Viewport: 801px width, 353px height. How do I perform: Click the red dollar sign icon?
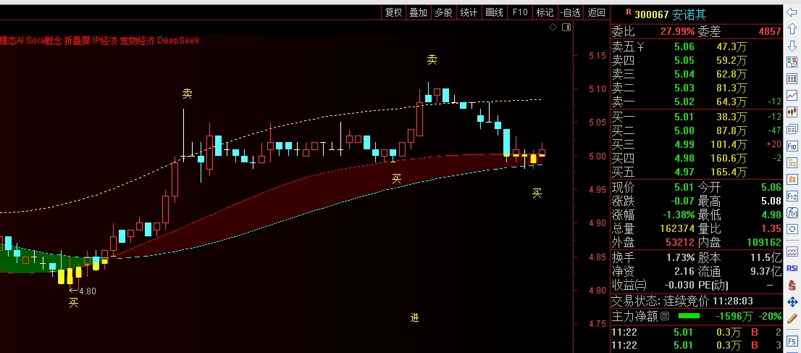pos(792,284)
